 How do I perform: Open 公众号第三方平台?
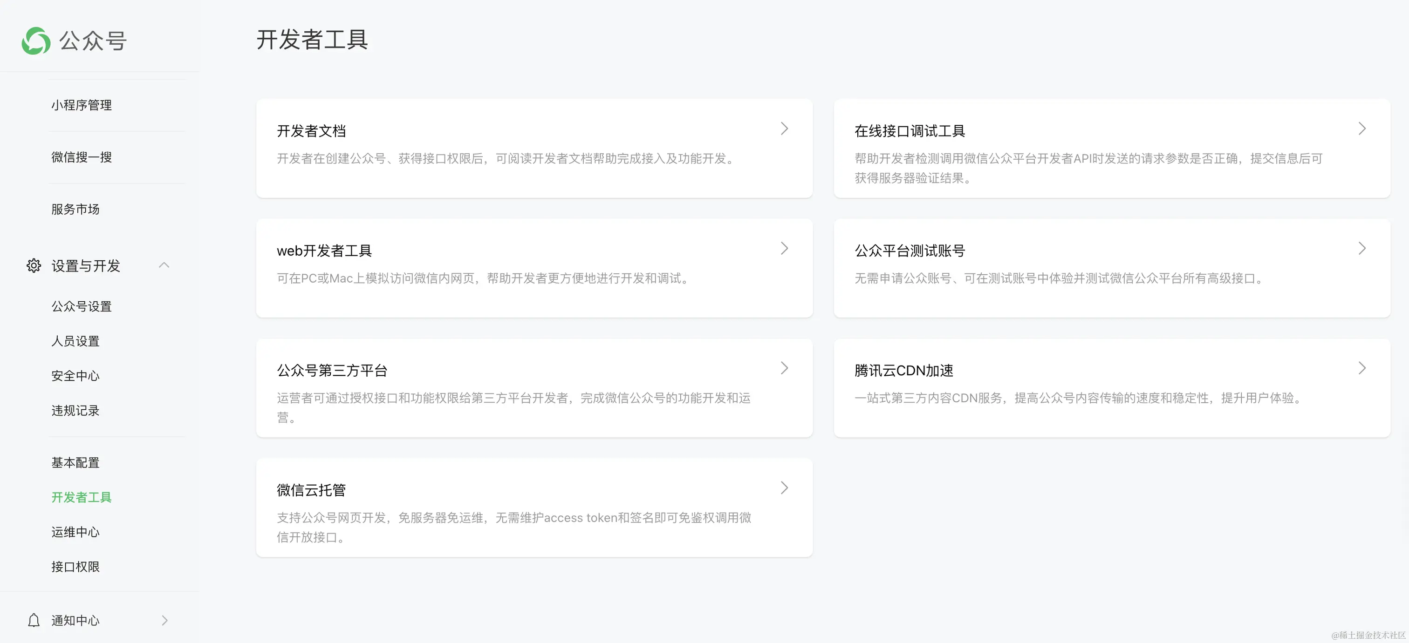[x=331, y=370]
